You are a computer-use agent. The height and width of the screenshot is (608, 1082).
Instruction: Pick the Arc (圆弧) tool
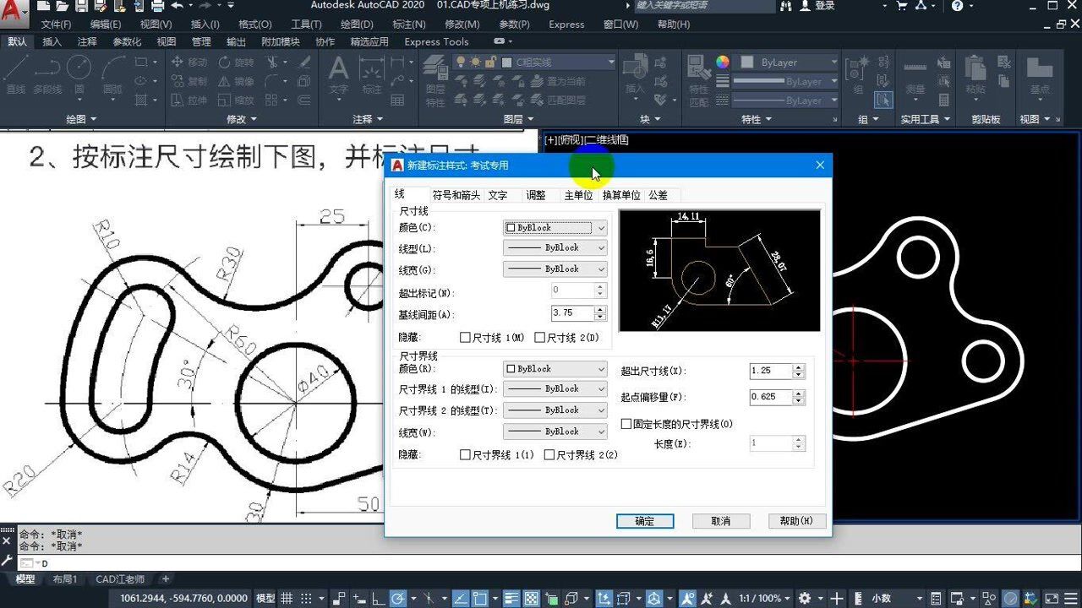click(112, 74)
